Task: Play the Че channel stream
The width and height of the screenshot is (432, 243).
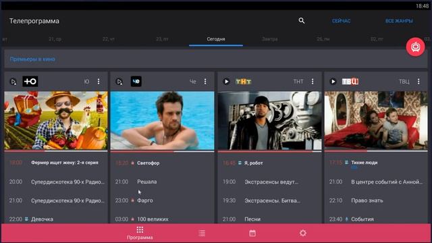Action: coord(119,82)
